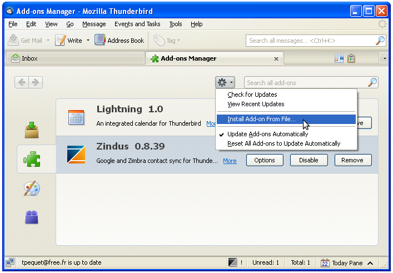Open the Tools menu
393x273 pixels.
(176, 24)
